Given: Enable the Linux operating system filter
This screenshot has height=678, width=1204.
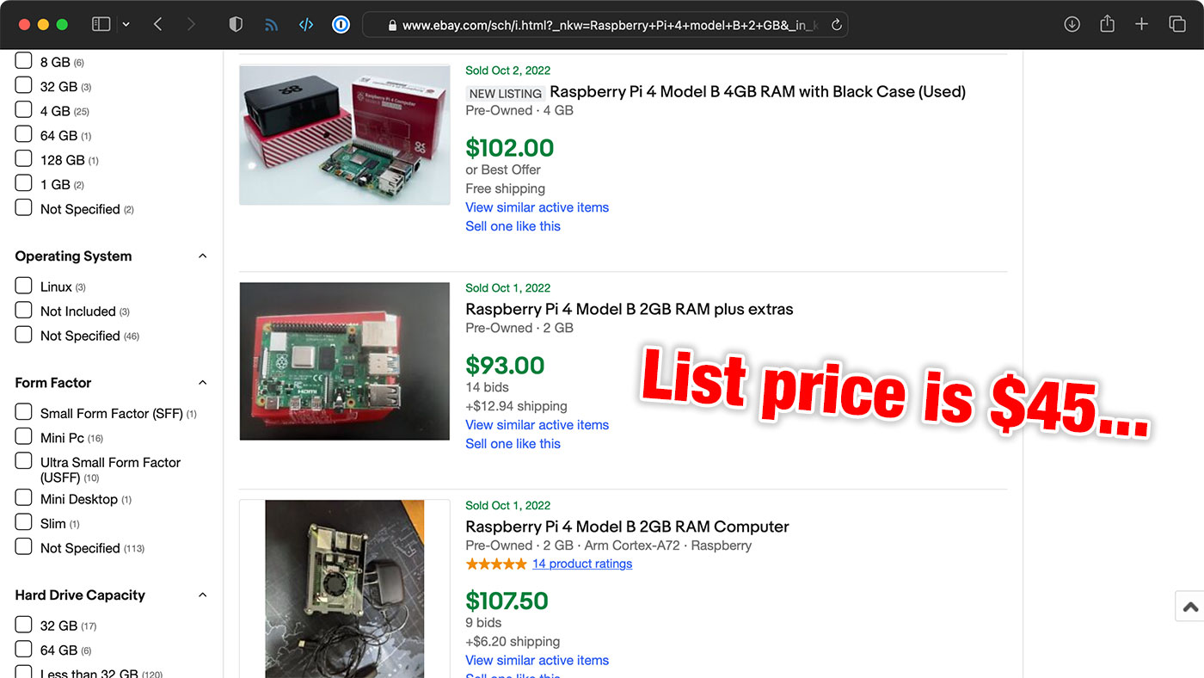Looking at the screenshot, I should point(23,285).
